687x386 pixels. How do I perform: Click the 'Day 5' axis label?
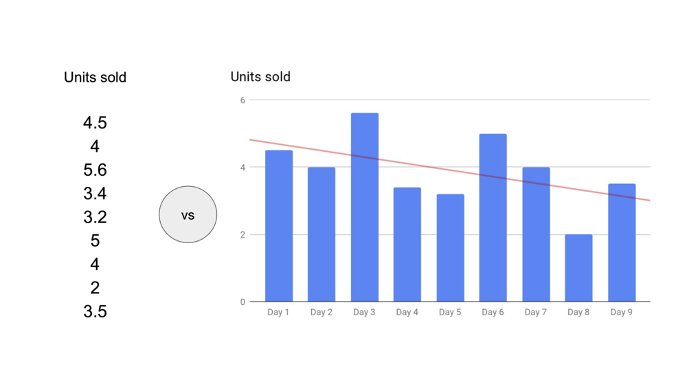coord(450,313)
